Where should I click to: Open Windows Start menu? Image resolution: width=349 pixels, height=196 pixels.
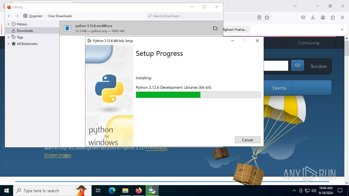(x=7, y=191)
